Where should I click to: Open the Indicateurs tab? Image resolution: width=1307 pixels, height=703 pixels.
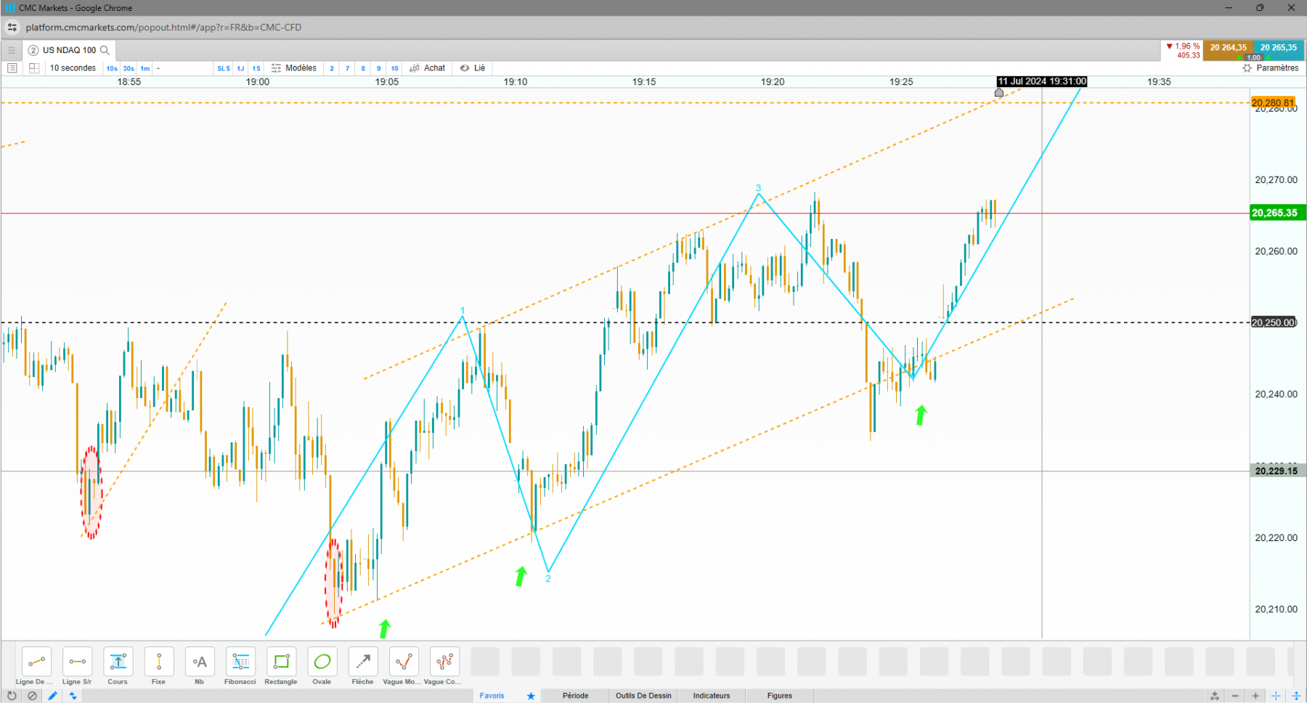coord(711,696)
